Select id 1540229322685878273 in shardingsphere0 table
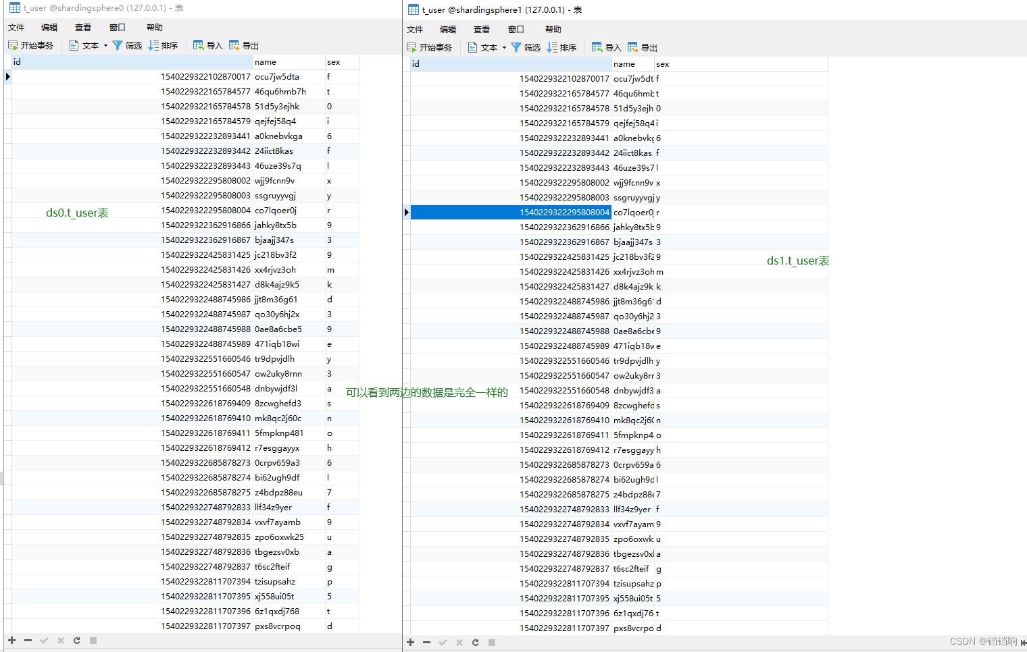 pos(132,463)
